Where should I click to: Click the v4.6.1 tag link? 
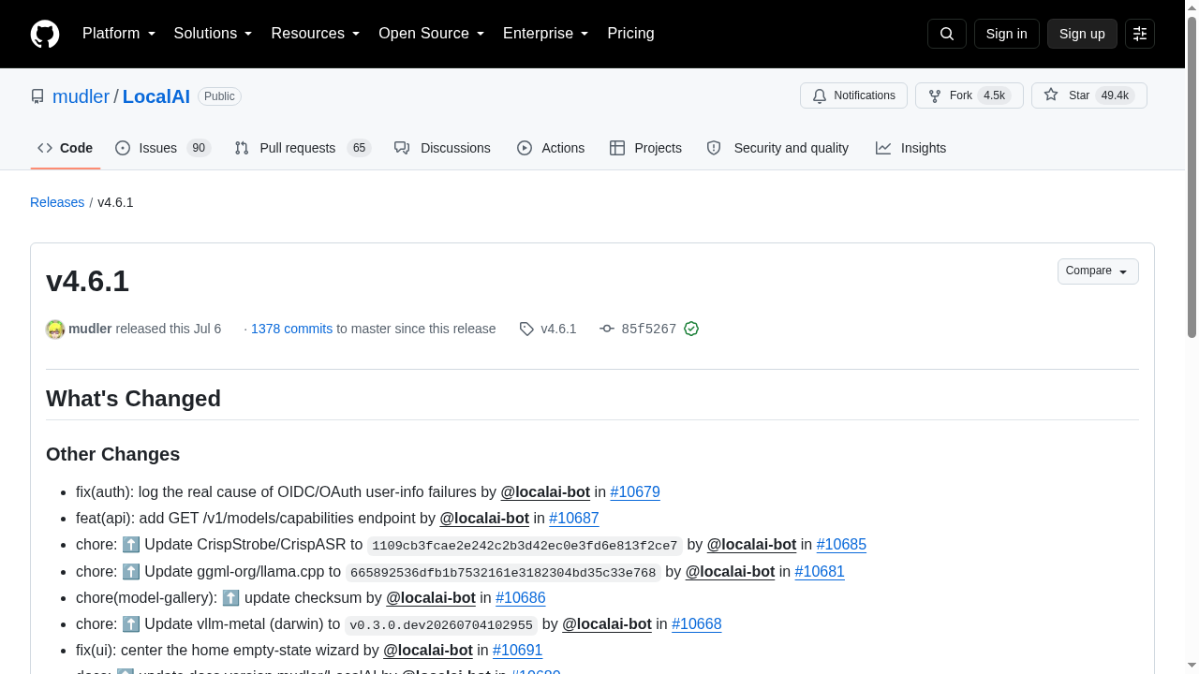coord(558,329)
